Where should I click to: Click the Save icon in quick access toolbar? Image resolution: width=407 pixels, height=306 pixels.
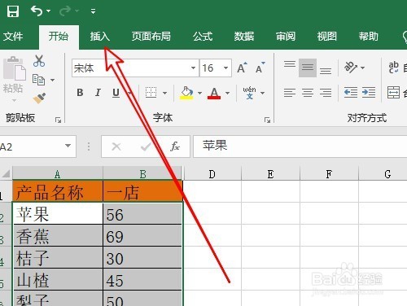coord(13,11)
